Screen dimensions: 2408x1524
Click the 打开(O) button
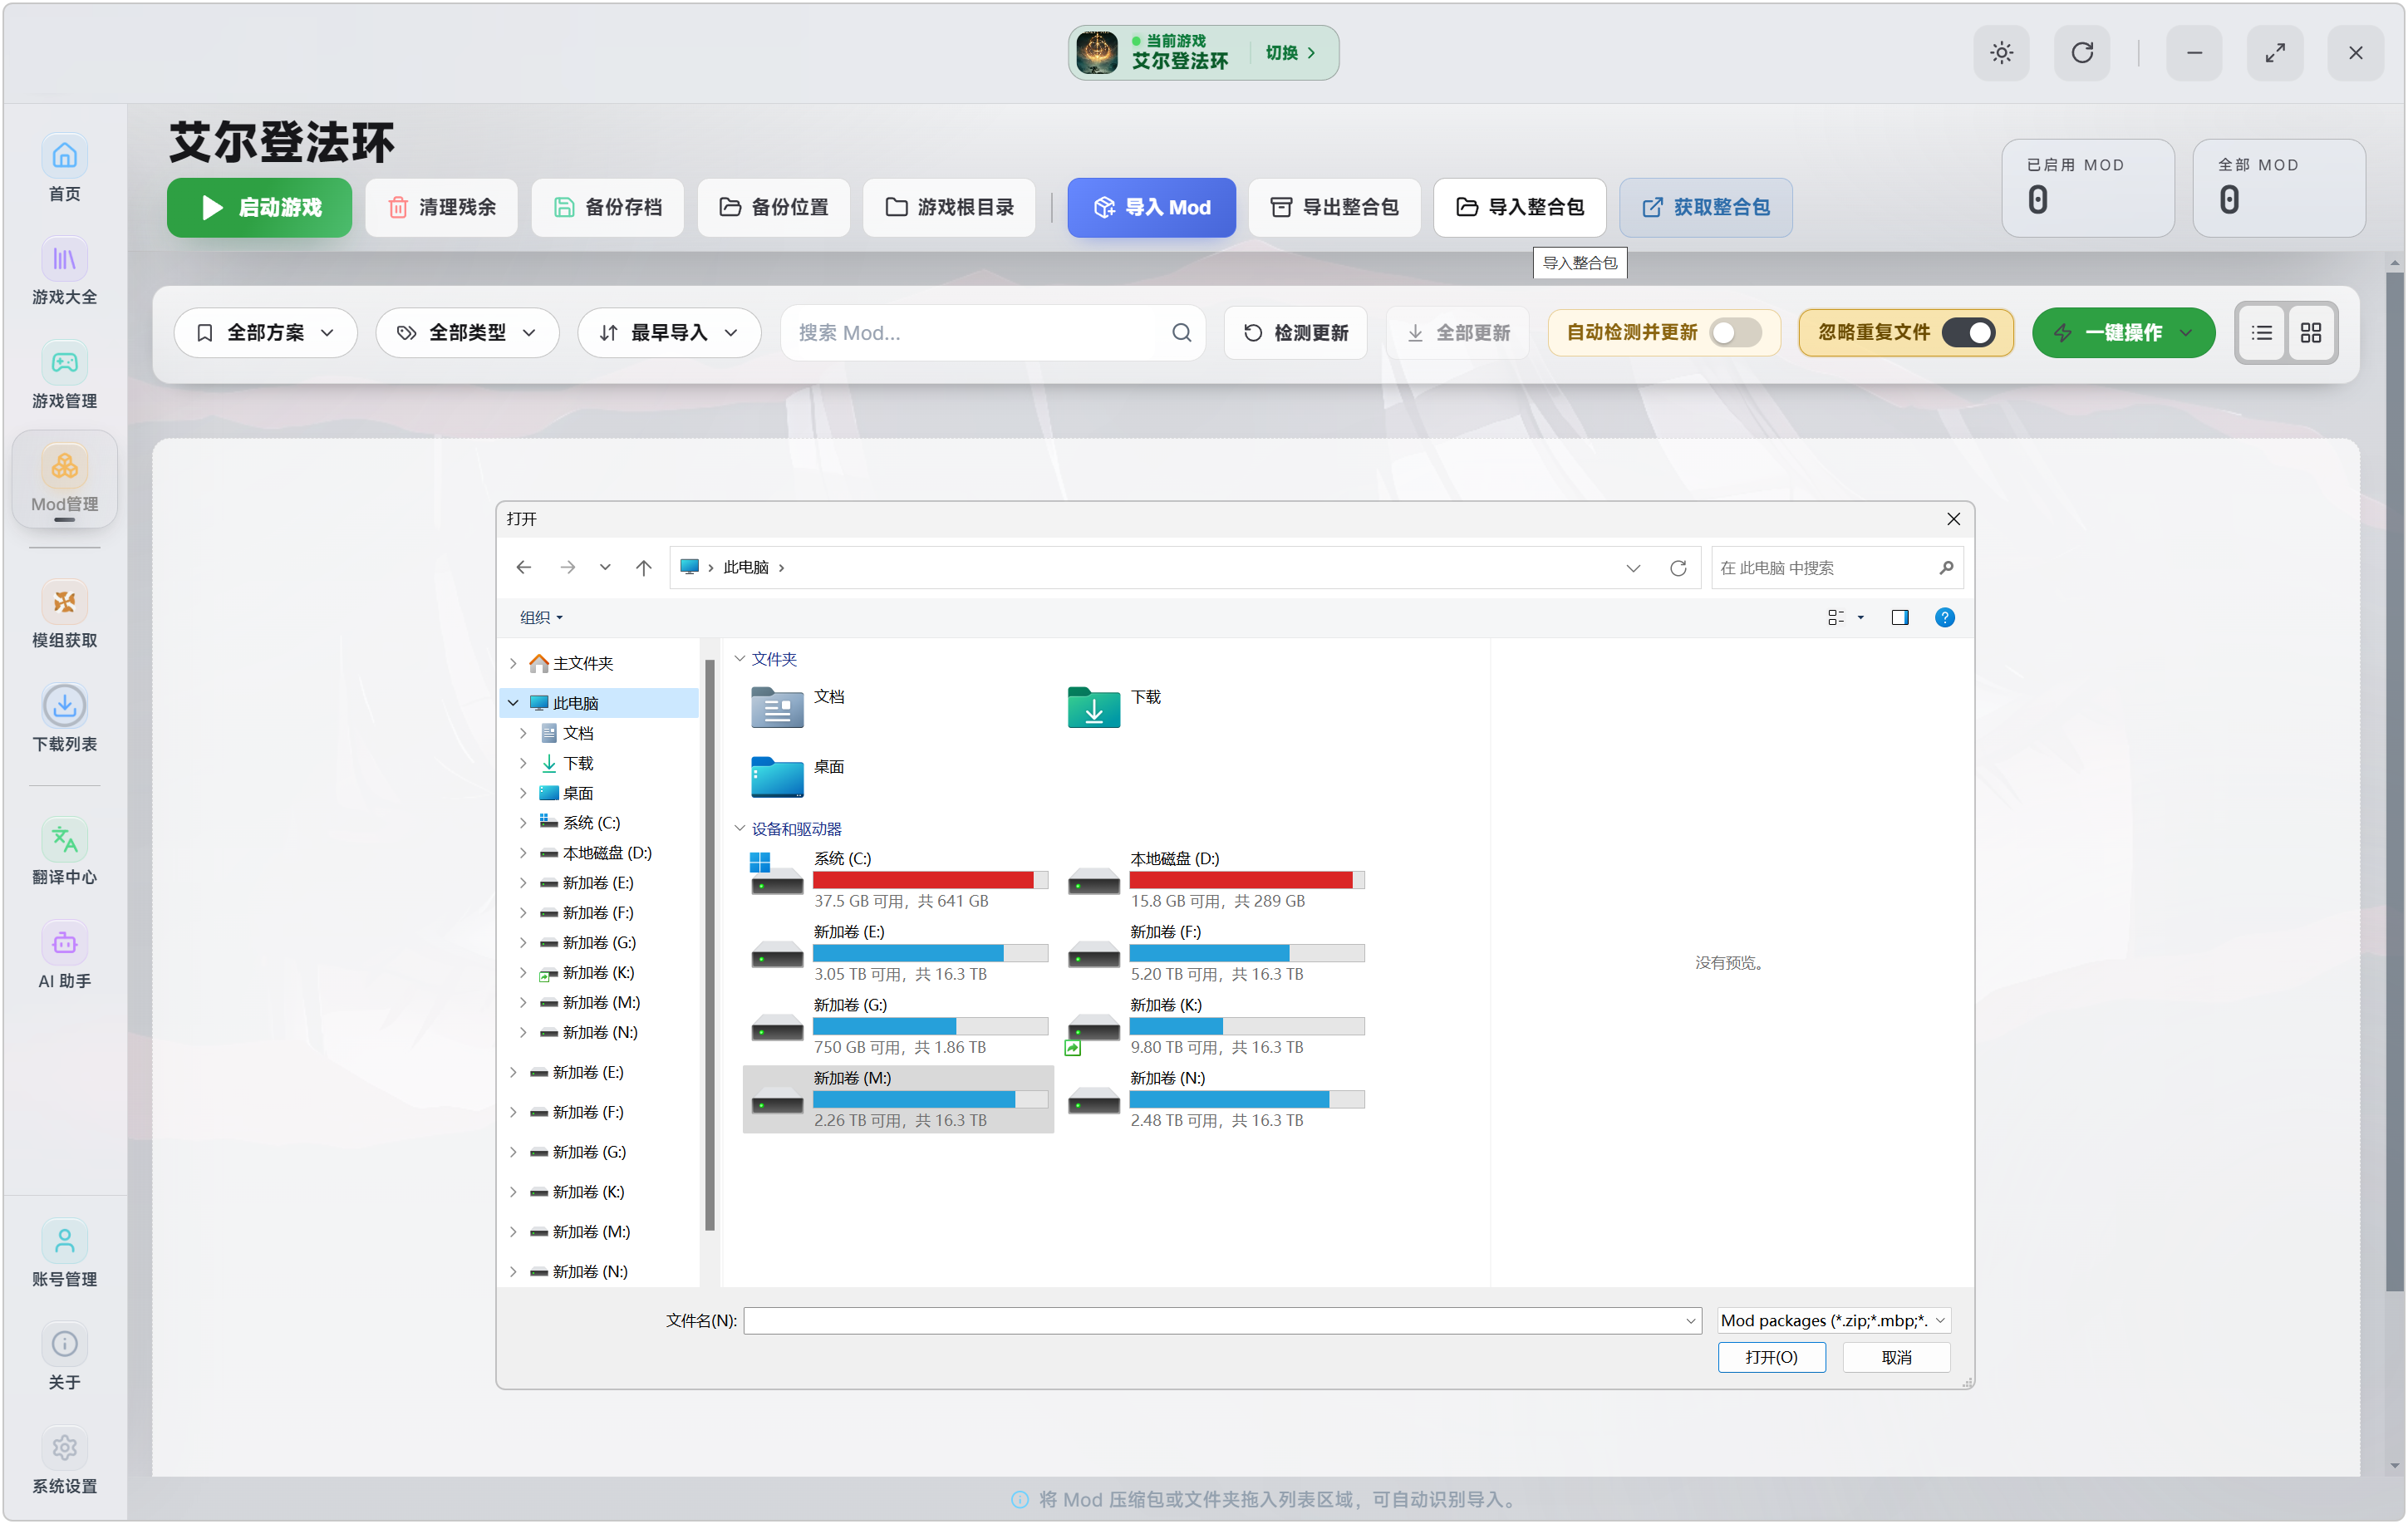(1771, 1358)
